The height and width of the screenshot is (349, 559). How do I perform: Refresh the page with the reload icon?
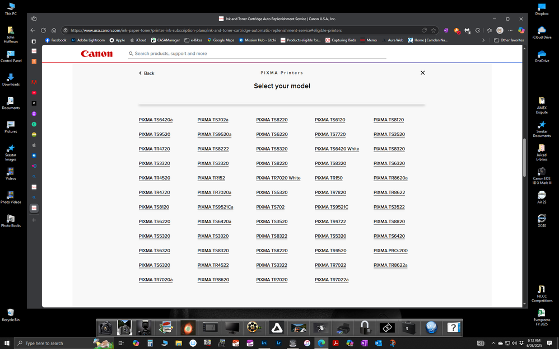[43, 30]
